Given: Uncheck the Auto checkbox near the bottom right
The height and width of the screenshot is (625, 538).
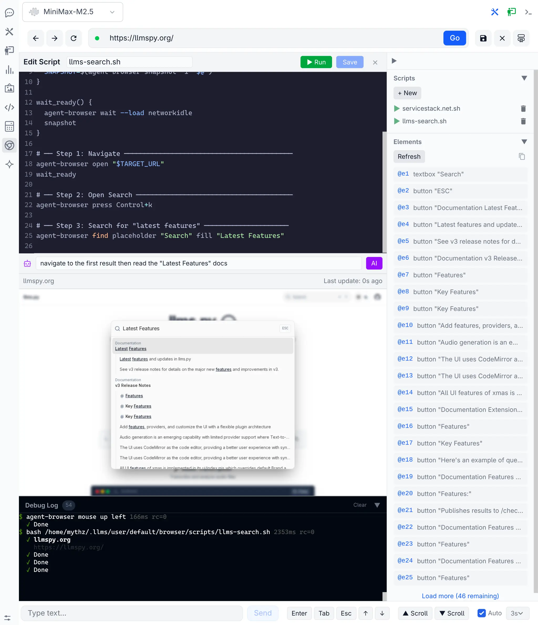Looking at the screenshot, I should (x=481, y=613).
